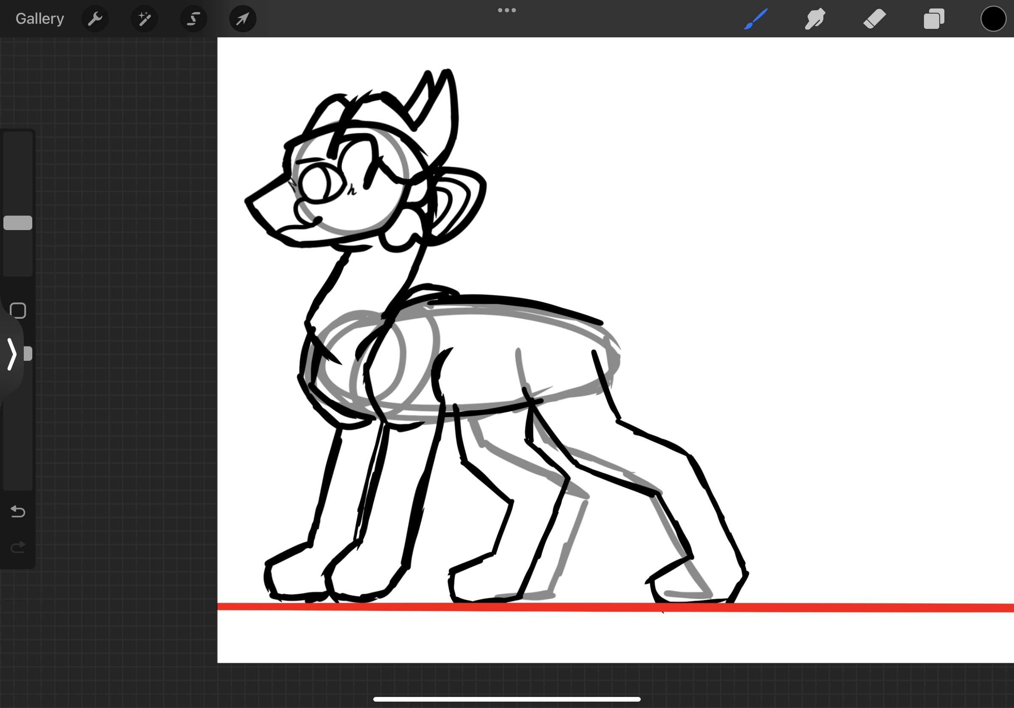The image size is (1014, 708).
Task: Expand the sidebar with the chevron handle
Action: (12, 353)
